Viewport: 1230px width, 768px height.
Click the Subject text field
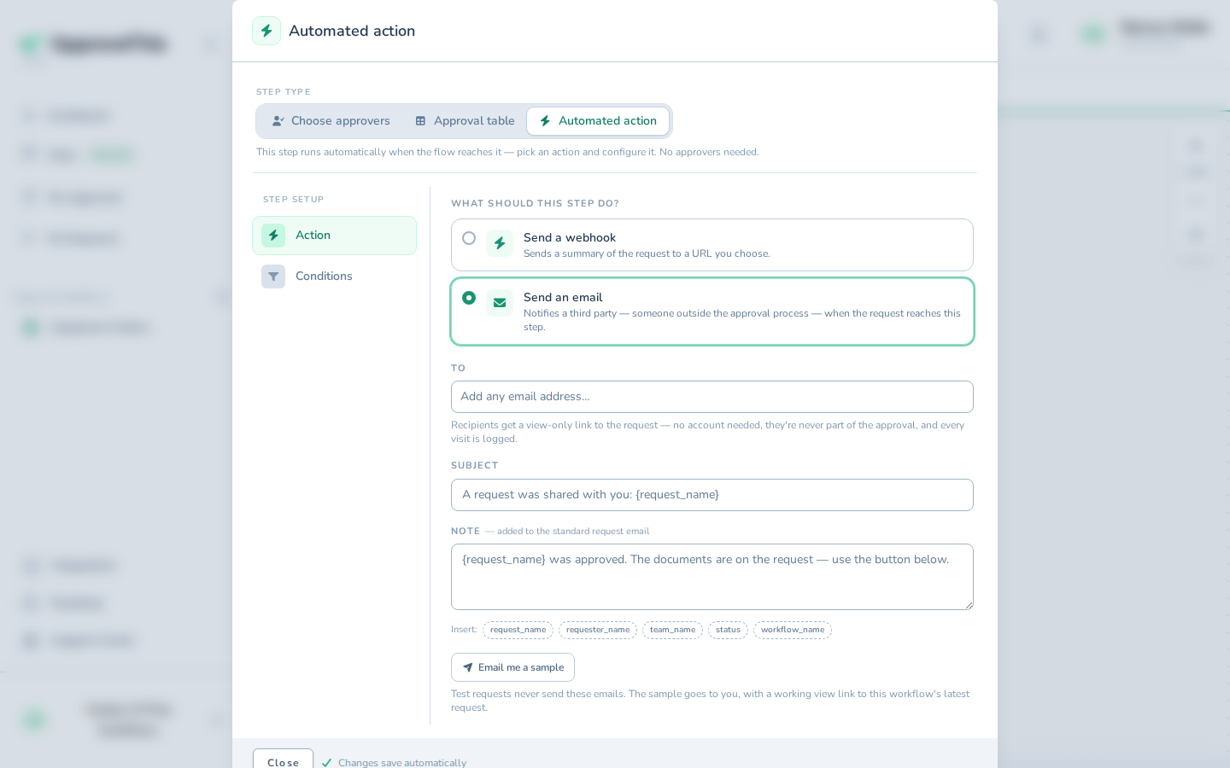[712, 495]
